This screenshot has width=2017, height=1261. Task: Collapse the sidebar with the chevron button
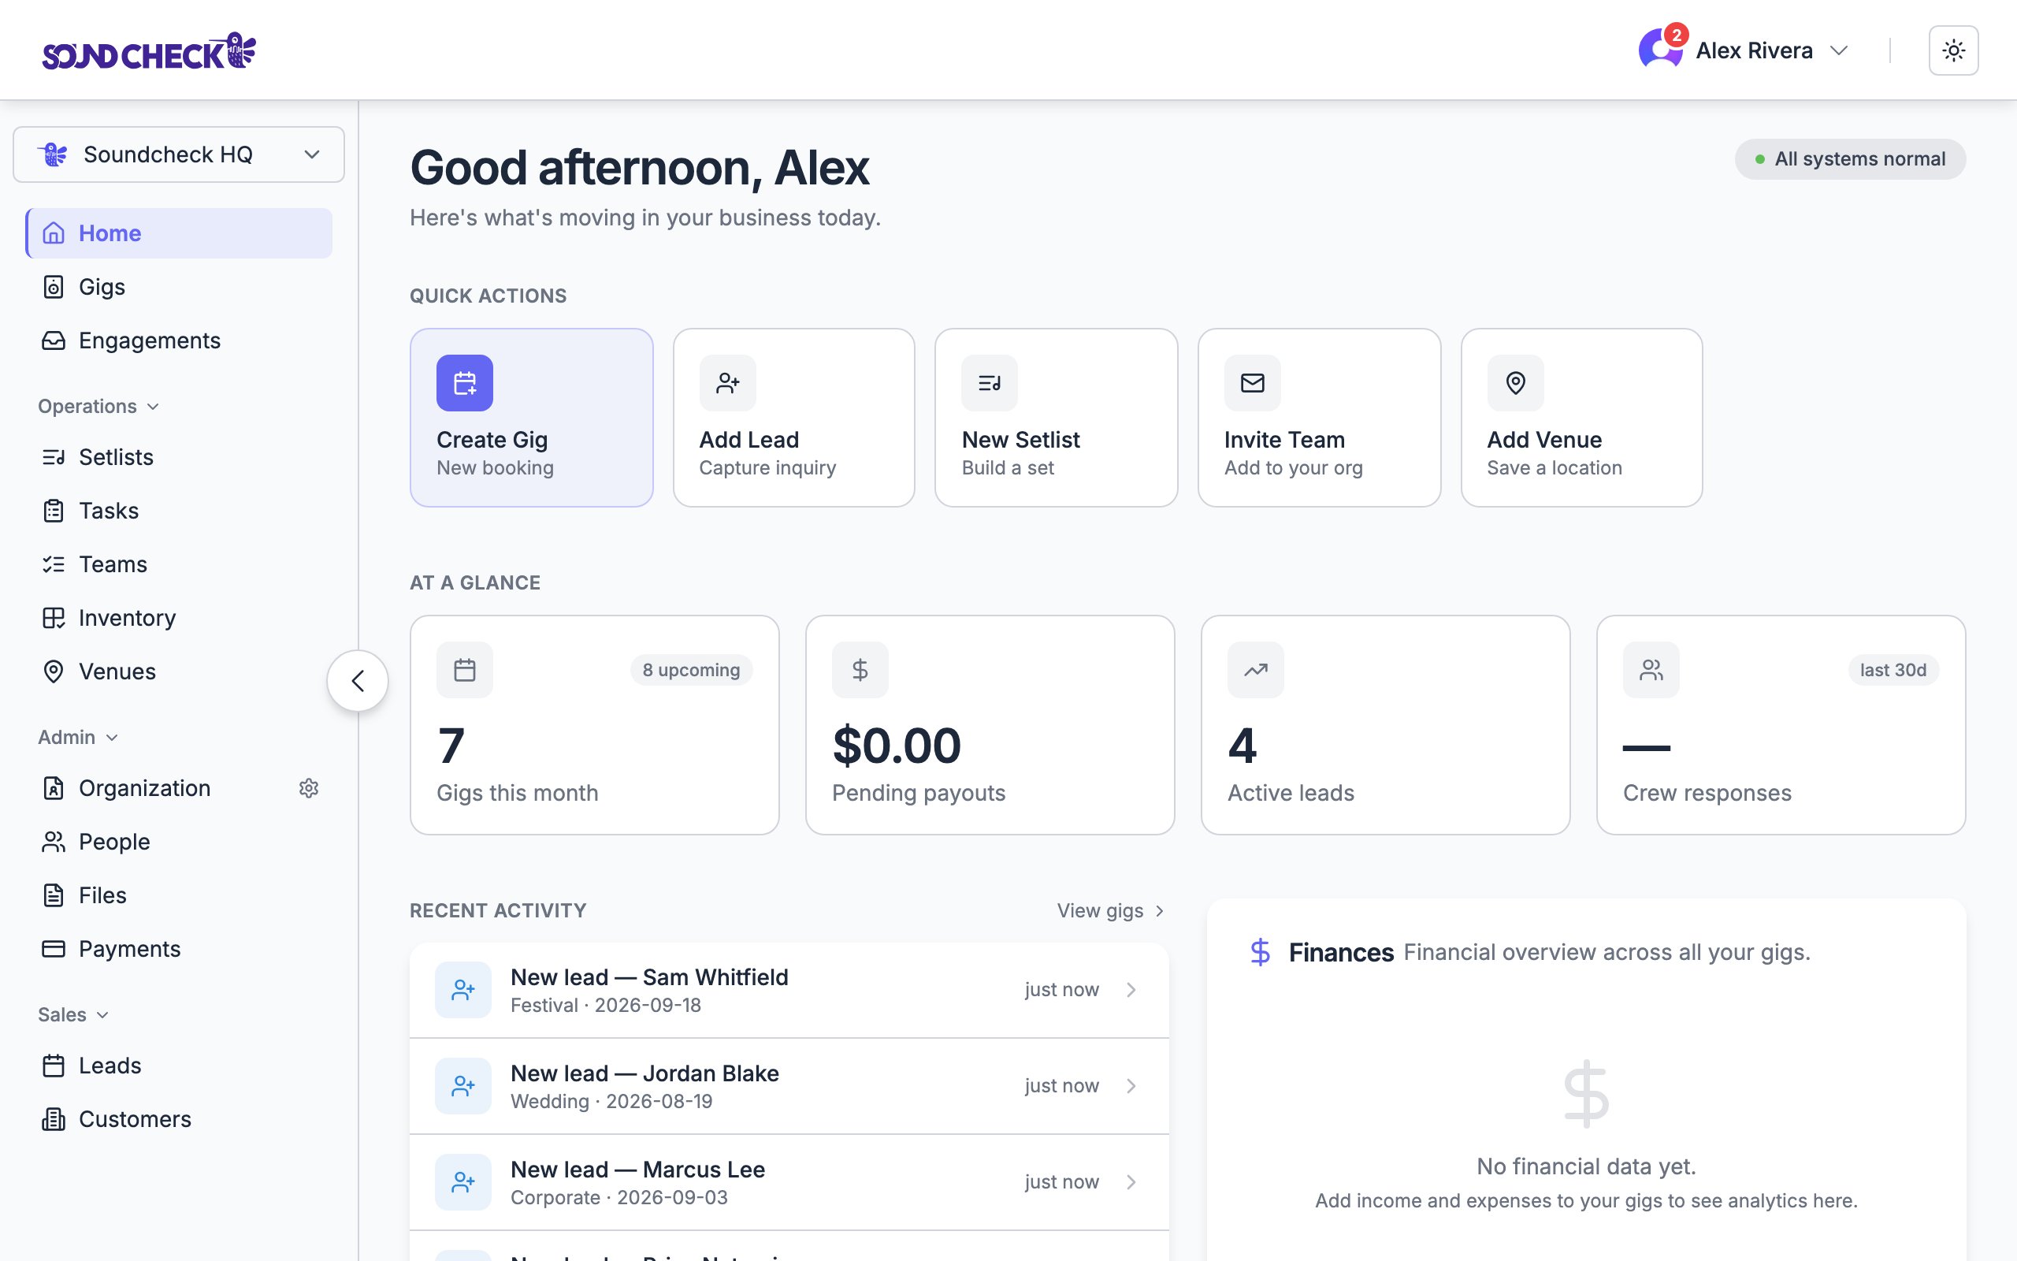click(x=358, y=680)
